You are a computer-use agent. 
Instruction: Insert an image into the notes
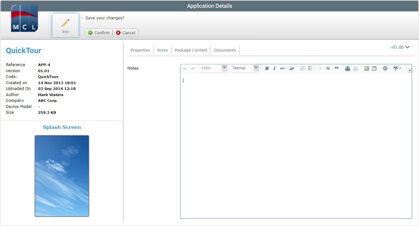[367, 68]
